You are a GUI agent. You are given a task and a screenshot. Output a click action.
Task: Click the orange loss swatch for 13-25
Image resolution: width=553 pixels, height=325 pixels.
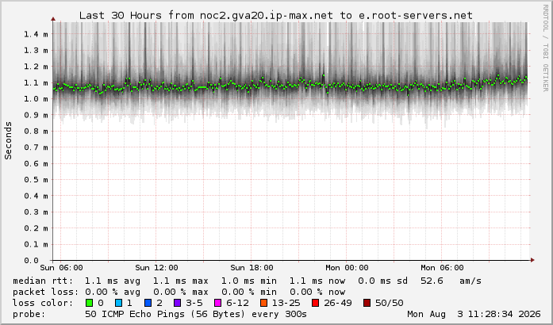point(263,303)
